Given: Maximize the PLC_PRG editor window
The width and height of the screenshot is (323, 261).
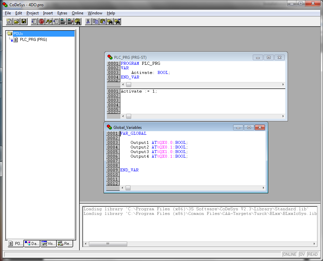Looking at the screenshot, I should click(x=269, y=57).
